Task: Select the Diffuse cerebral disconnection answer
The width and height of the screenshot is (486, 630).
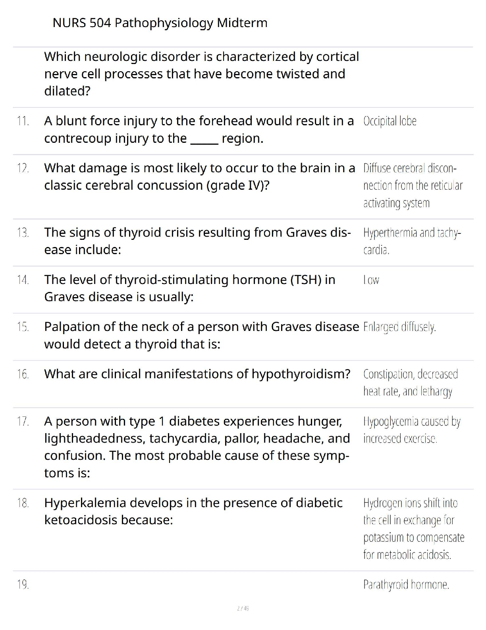Action: [x=413, y=186]
